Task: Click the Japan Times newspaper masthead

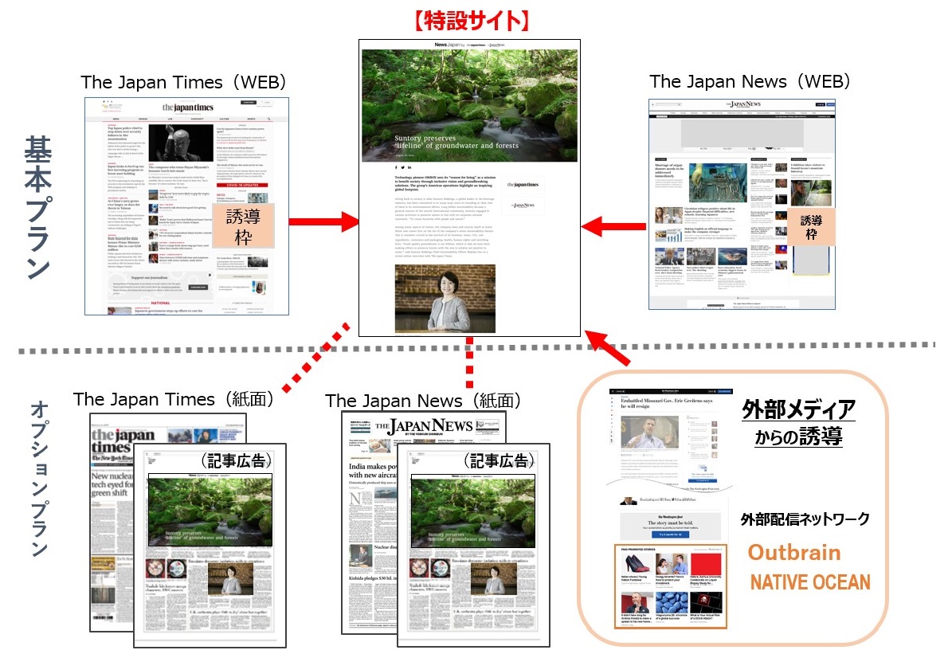Action: [x=122, y=441]
